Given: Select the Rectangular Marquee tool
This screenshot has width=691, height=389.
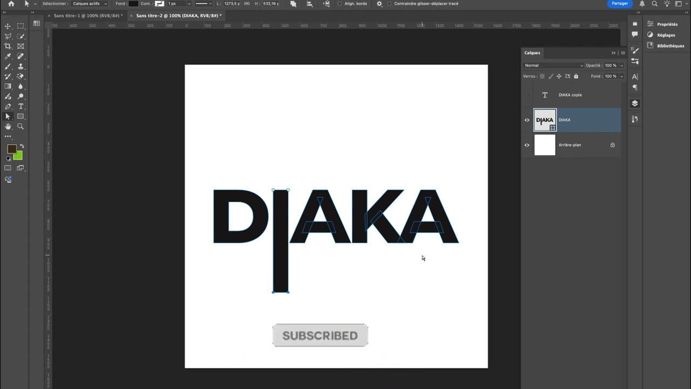Looking at the screenshot, I should [x=21, y=26].
